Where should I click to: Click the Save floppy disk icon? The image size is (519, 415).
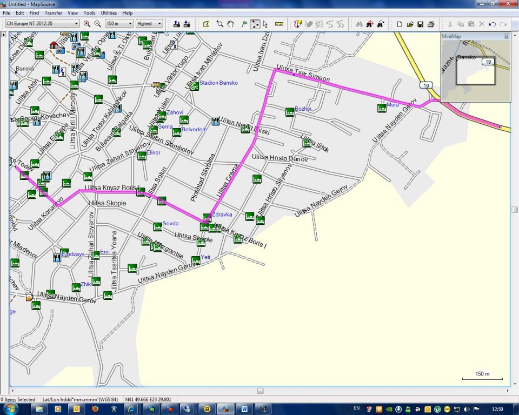click(x=421, y=24)
